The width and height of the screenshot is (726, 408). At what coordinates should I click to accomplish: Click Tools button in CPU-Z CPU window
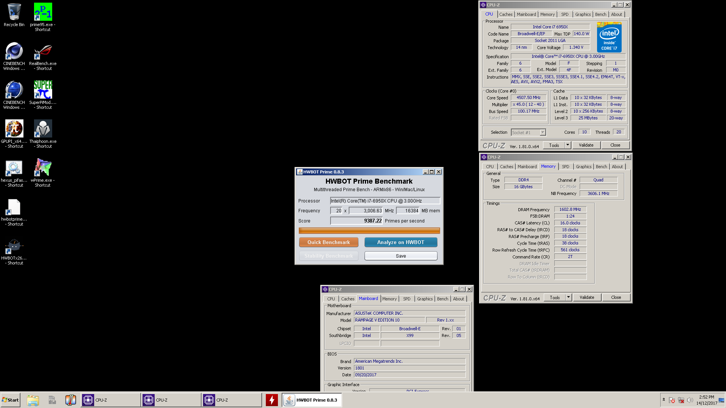click(x=554, y=145)
